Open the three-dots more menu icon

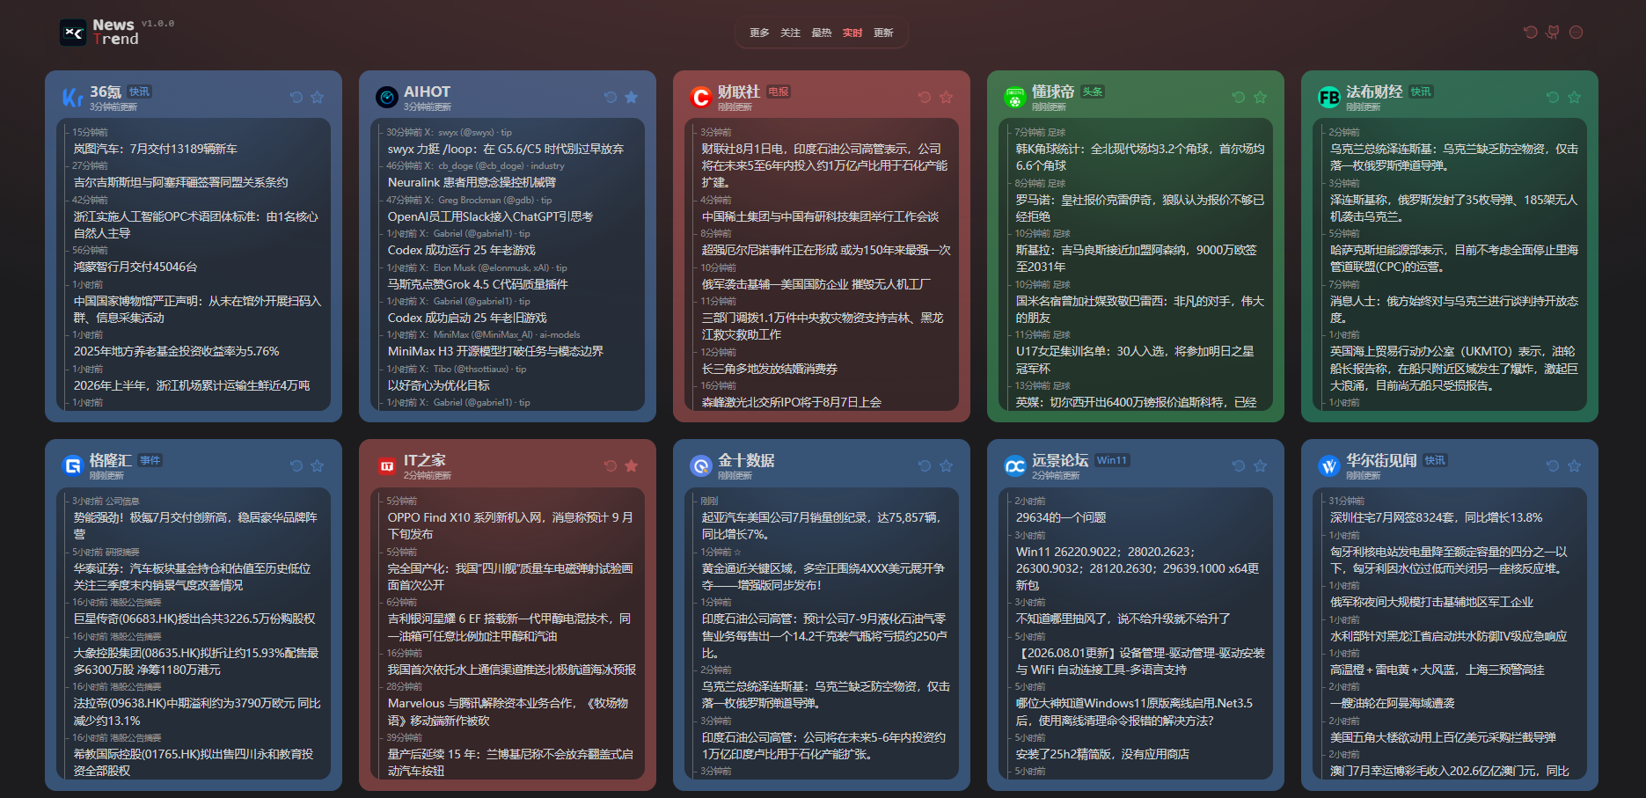[x=1577, y=32]
